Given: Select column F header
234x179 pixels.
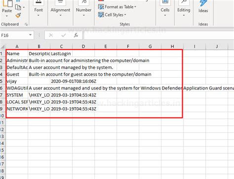Looking at the screenshot, I should pyautogui.click(x=128, y=47).
